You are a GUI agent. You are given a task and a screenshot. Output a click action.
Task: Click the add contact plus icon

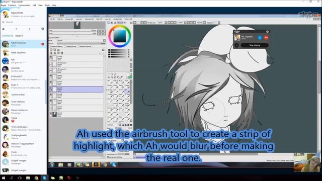[29, 29]
